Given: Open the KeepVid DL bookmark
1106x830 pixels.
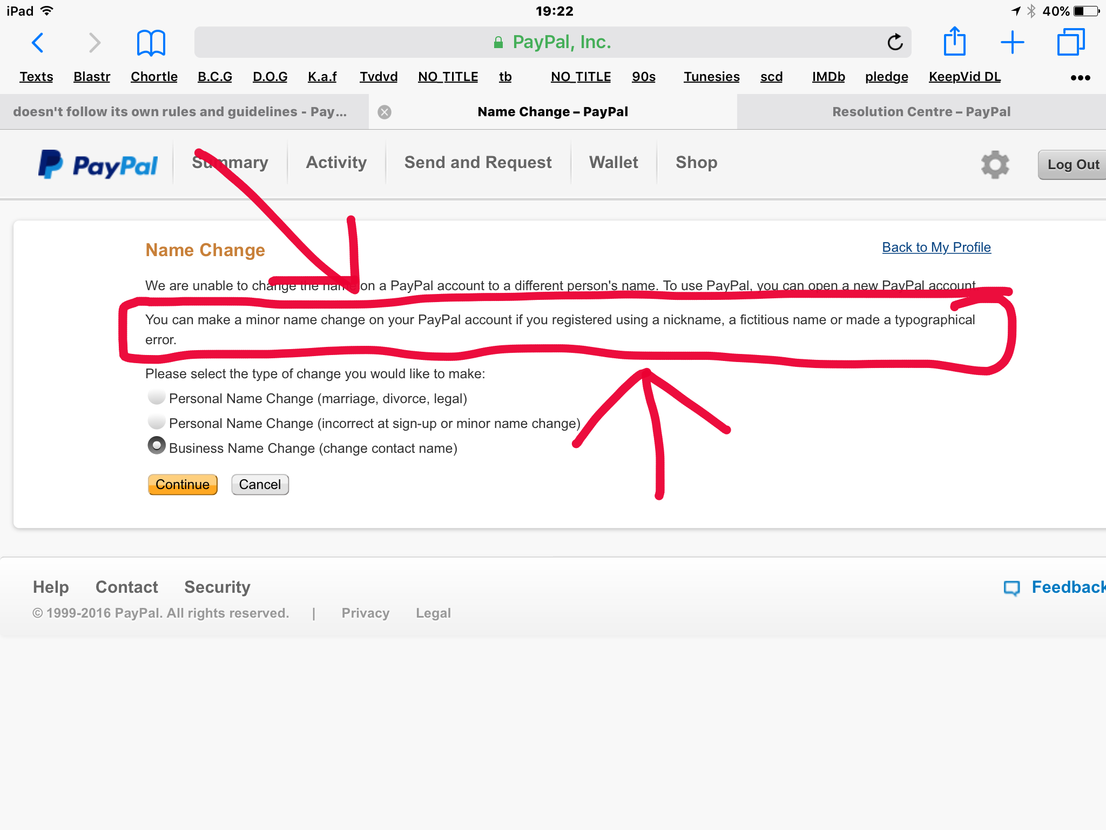Looking at the screenshot, I should click(x=965, y=77).
